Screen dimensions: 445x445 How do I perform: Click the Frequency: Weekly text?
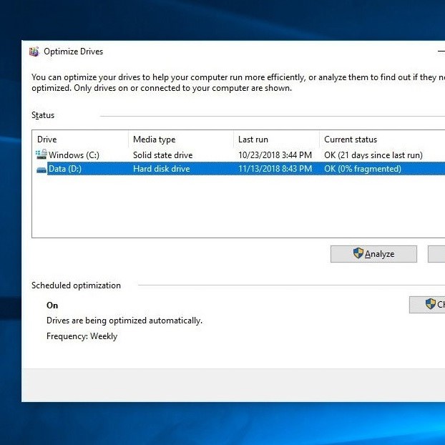(x=82, y=336)
